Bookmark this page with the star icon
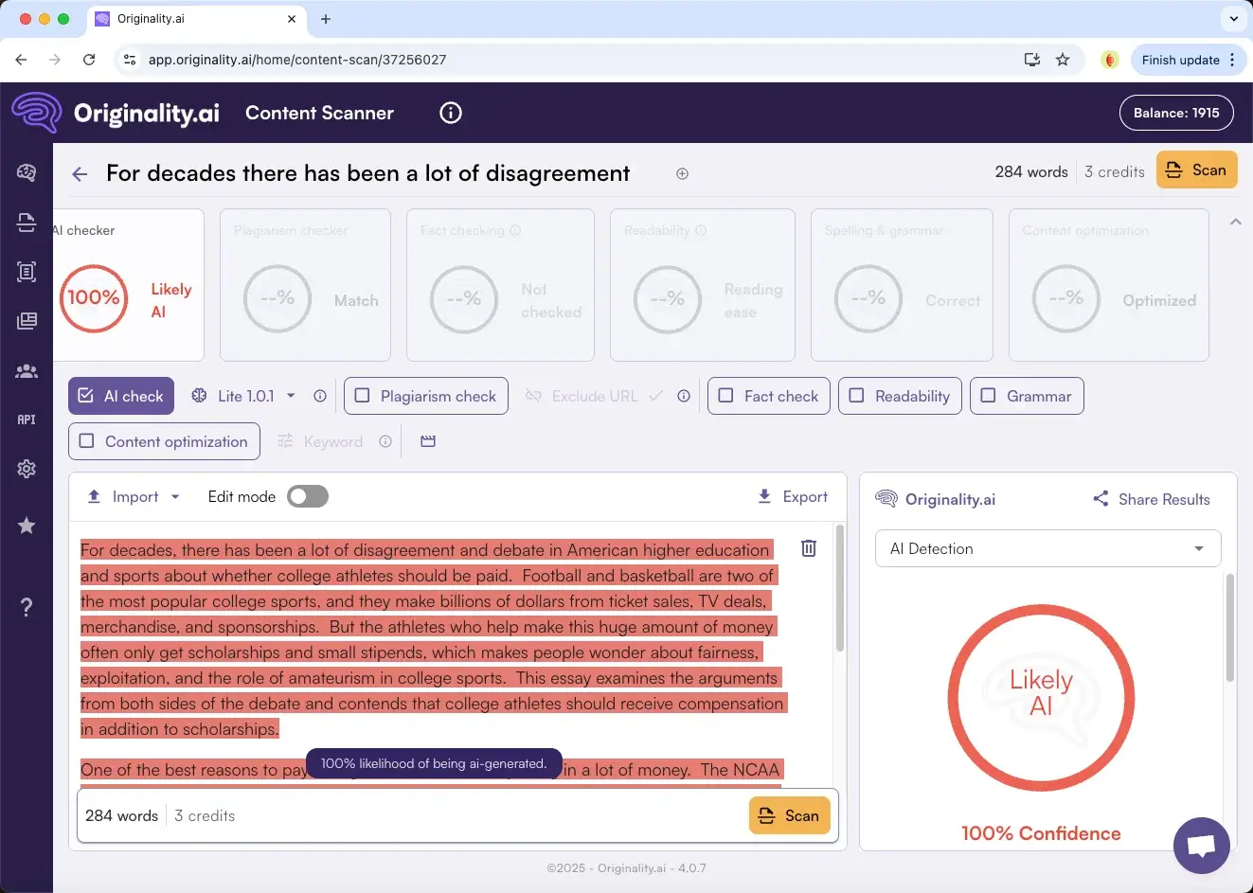Viewport: 1253px width, 893px height. coord(1063,60)
